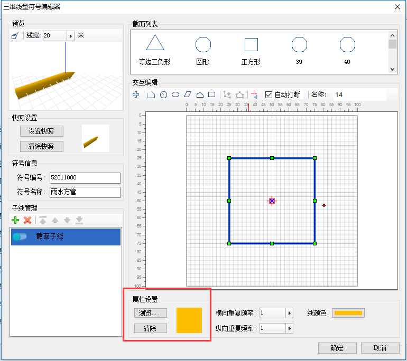Click the add vertex tool icon
The height and width of the screenshot is (361, 407).
(x=227, y=94)
